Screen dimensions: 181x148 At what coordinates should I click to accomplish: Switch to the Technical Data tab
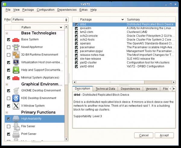coord(105,89)
